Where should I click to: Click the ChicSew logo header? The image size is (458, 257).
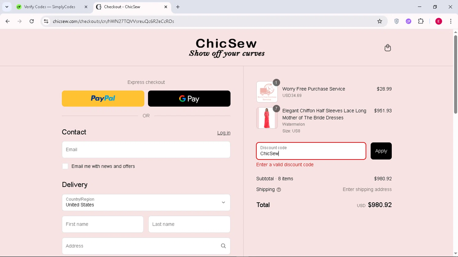point(227,48)
